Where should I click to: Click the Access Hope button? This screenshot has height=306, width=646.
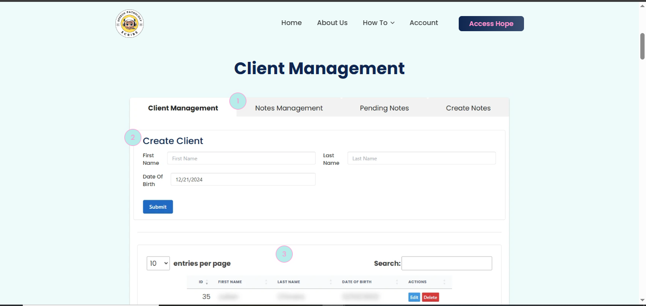pos(491,24)
